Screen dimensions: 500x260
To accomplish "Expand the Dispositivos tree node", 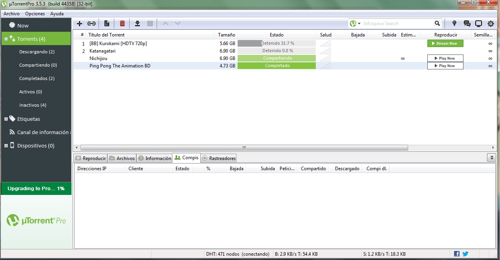I will pyautogui.click(x=6, y=145).
